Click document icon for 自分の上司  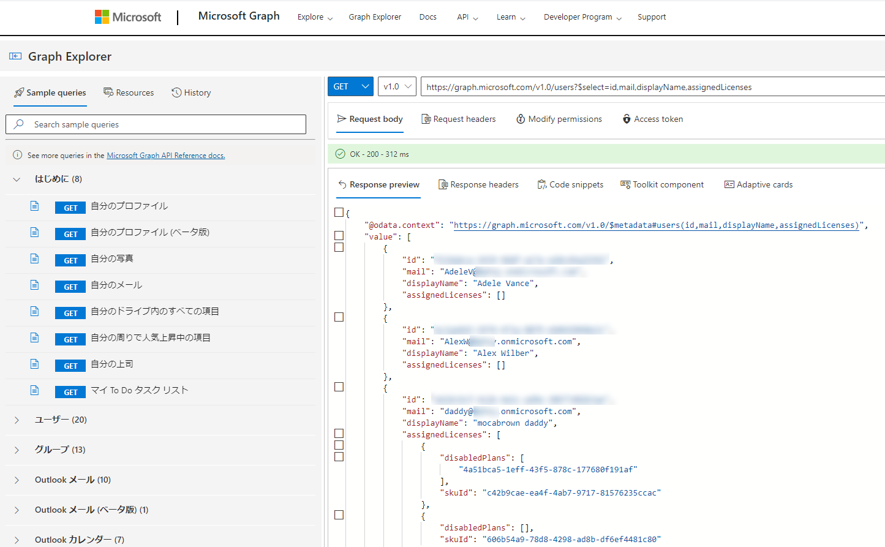[x=35, y=364]
